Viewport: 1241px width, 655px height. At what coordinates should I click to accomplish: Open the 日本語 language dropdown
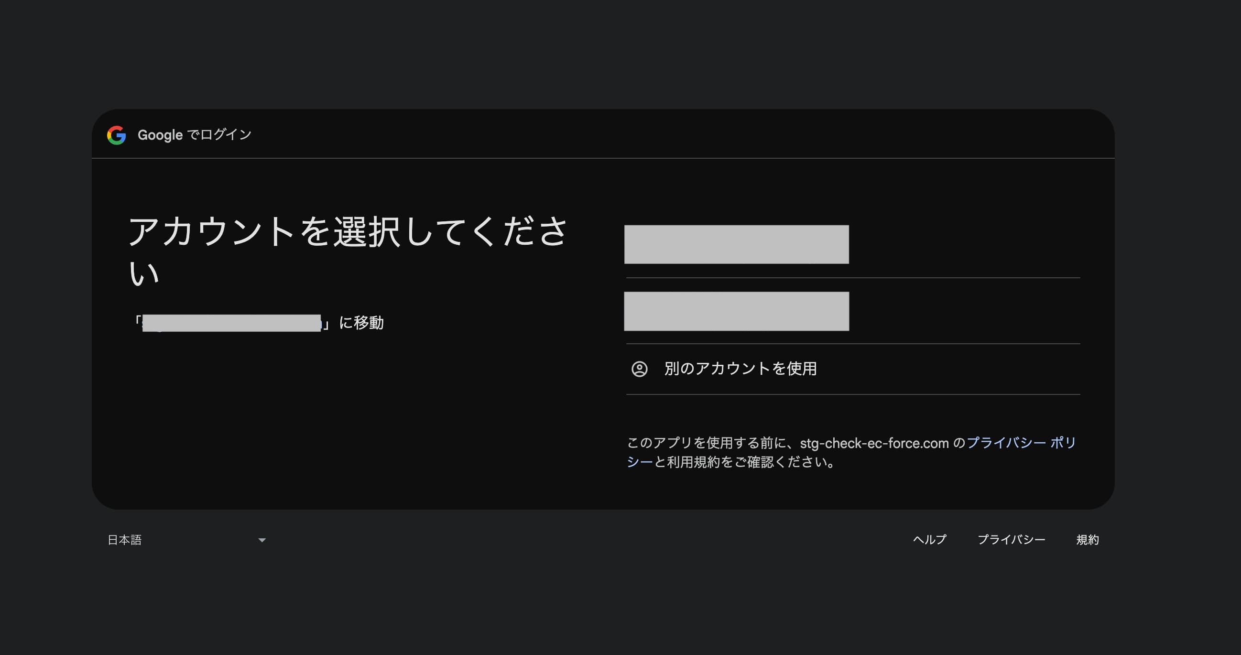tap(186, 540)
